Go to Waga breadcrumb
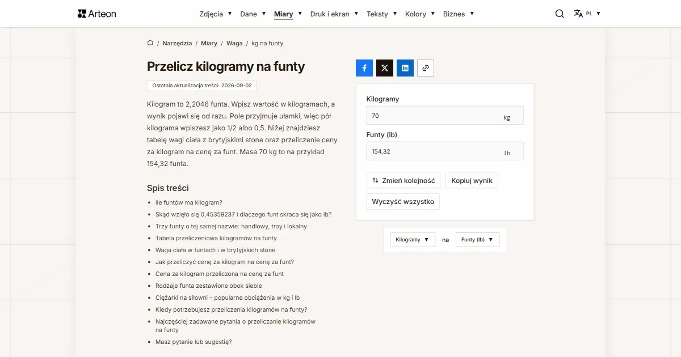 234,43
